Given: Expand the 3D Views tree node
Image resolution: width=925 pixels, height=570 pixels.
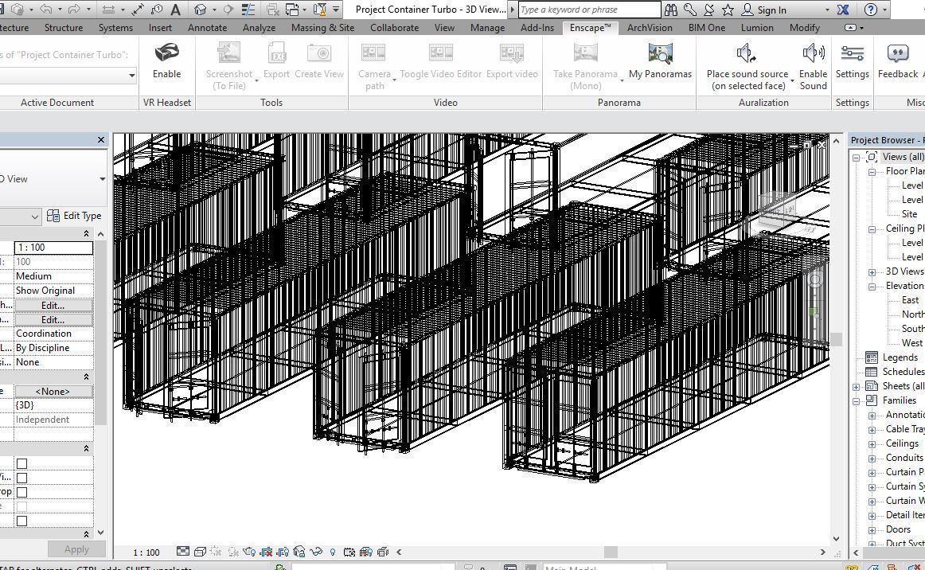Looking at the screenshot, I should point(872,271).
